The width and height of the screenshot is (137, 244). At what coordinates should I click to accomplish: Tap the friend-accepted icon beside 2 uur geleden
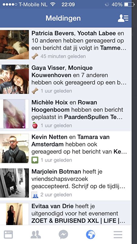click(35, 195)
